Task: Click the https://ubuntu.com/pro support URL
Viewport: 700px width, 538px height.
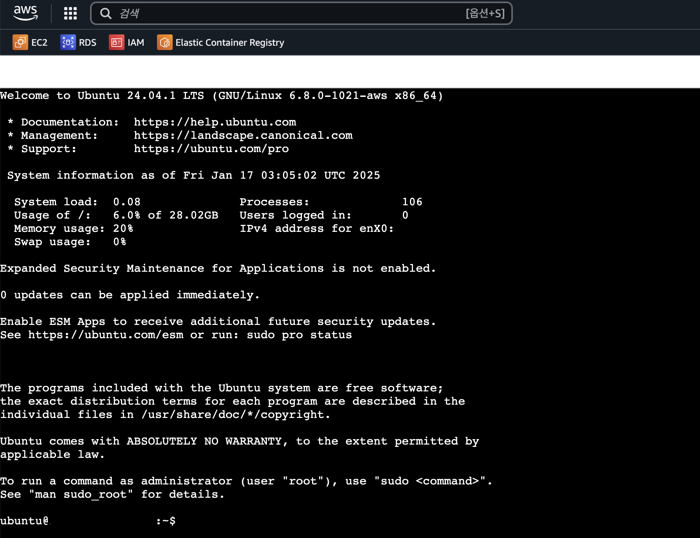Action: tap(211, 149)
